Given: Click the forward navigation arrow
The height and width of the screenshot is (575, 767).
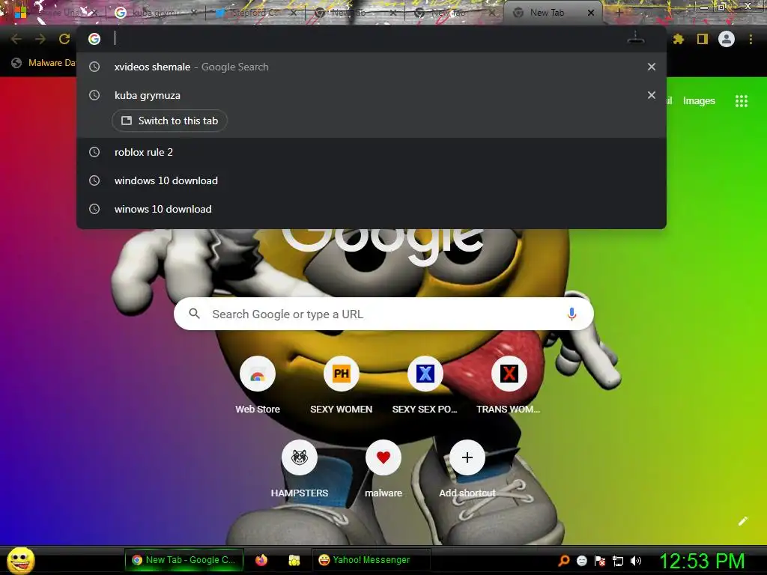Looking at the screenshot, I should [x=40, y=39].
